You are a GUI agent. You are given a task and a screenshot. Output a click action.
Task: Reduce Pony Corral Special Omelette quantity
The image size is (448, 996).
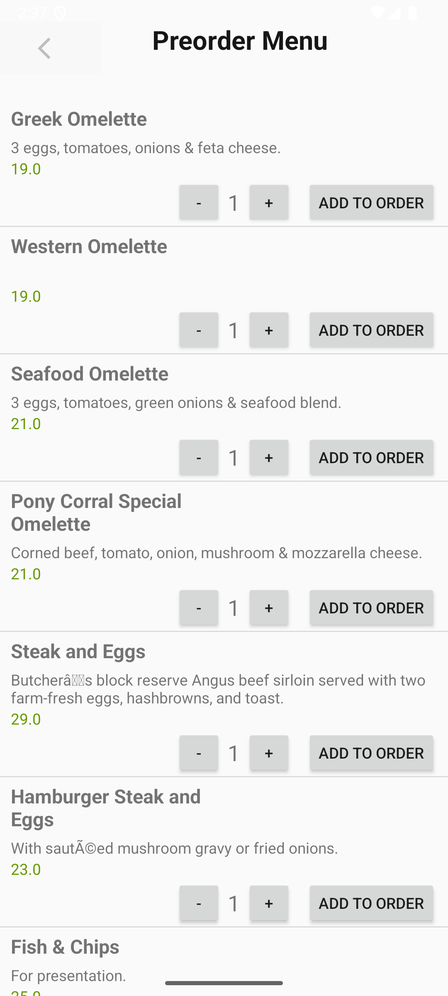[199, 608]
